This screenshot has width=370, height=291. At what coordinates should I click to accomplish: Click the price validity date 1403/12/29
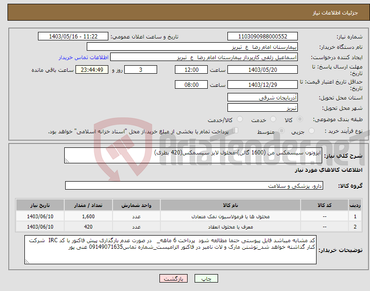click(263, 84)
